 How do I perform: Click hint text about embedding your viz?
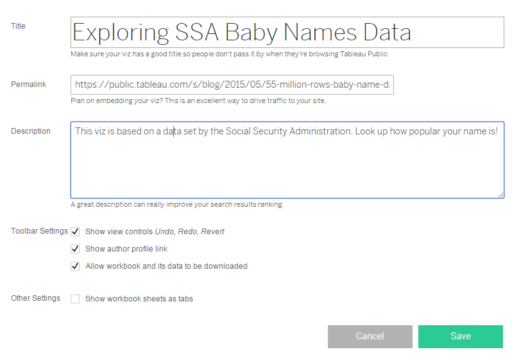pyautogui.click(x=202, y=100)
